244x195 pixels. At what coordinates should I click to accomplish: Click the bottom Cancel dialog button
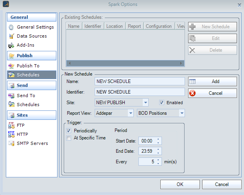[222, 184]
